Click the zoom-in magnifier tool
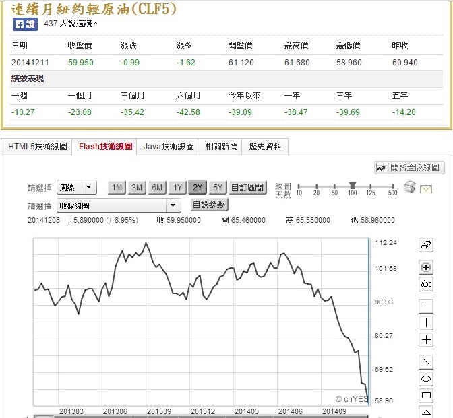Viewport: 453px width, 418px height. click(x=426, y=267)
